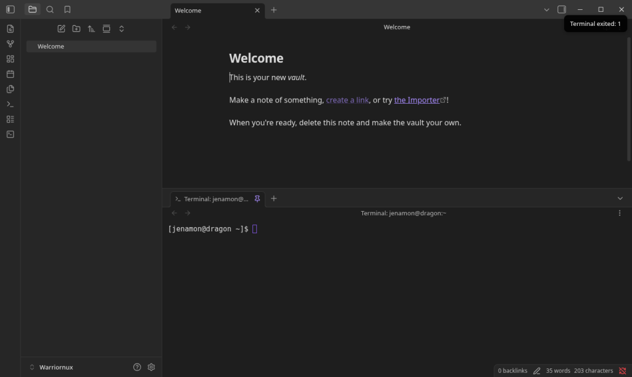This screenshot has width=632, height=377.
Task: Toggle the pin on Terminal tab
Action: 257,199
